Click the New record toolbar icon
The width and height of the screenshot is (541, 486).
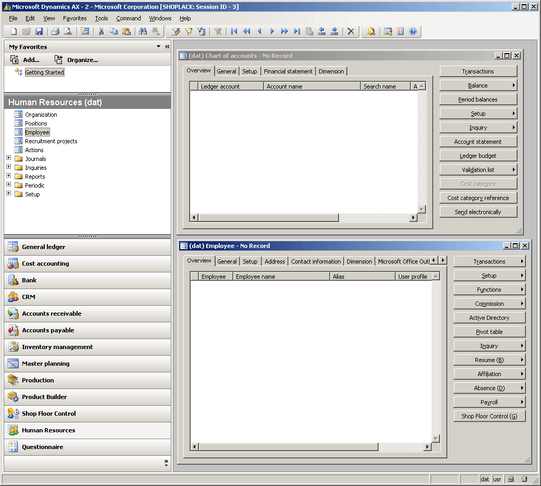(x=14, y=31)
